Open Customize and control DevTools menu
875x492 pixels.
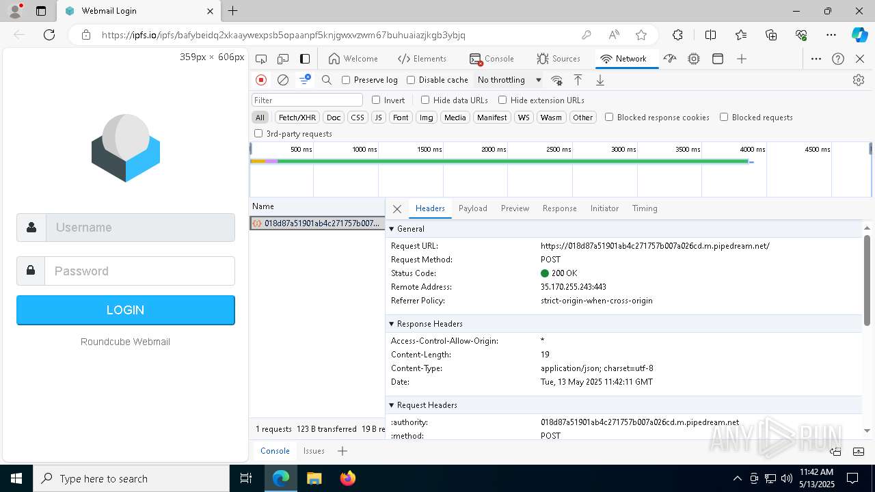tap(816, 59)
